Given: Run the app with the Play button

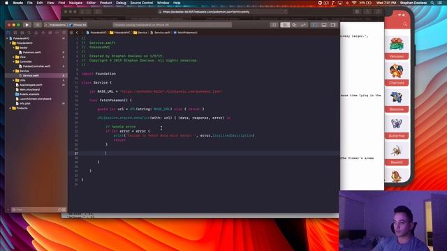Looking at the screenshot, I should coord(27,25).
